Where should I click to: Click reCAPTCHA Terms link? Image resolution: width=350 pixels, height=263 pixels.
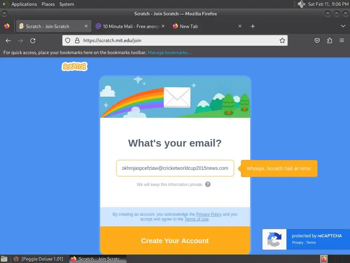[x=311, y=243]
